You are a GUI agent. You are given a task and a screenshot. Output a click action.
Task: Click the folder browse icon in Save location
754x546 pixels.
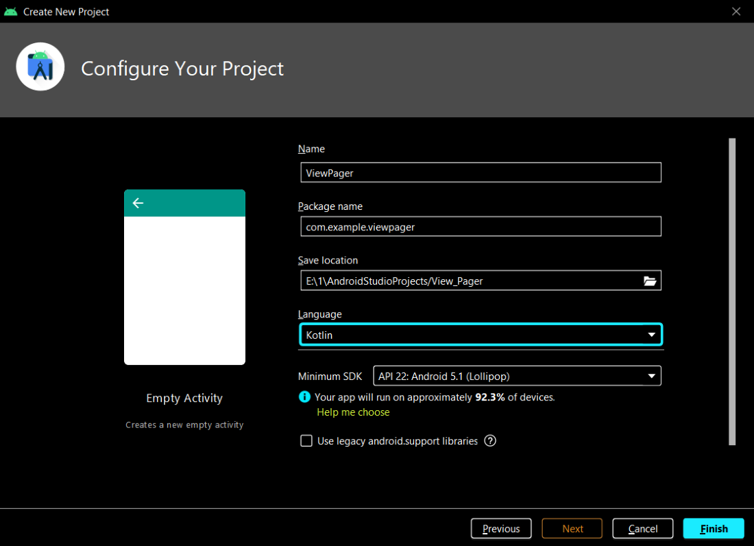pos(650,281)
